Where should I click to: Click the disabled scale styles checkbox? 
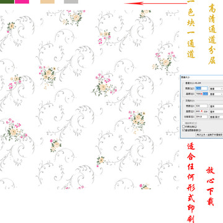coord(183,123)
